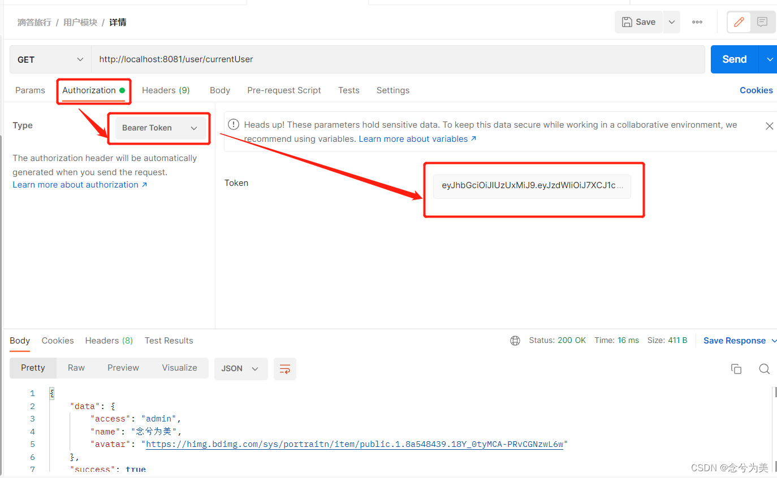
Task: Select the Visualize view
Action: tap(179, 368)
